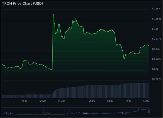Click the 14:00 time axis label
The image size is (163, 118).
[146, 101]
